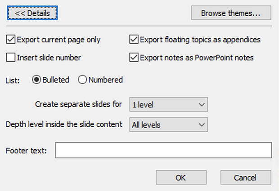
Task: Click the 'Export current page only' label text
Action: 58,40
